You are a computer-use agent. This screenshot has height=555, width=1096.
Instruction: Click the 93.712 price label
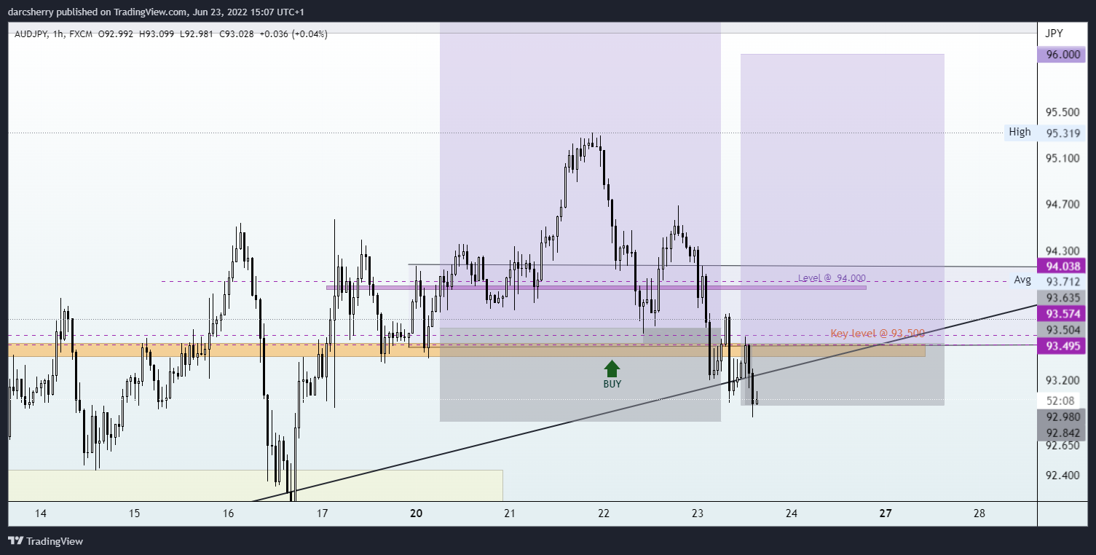(x=1062, y=281)
